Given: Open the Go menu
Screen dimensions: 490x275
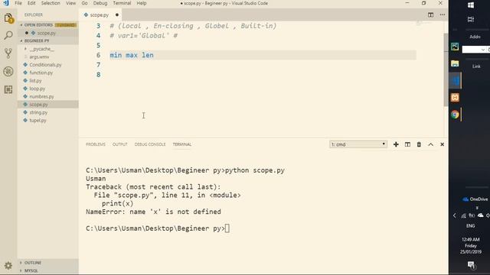Looking at the screenshot, I should [85, 3].
